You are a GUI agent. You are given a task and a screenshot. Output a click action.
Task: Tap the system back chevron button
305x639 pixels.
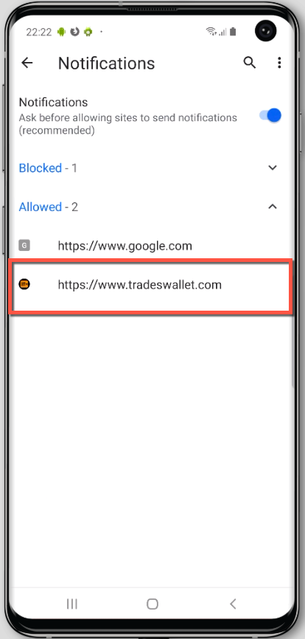(233, 604)
